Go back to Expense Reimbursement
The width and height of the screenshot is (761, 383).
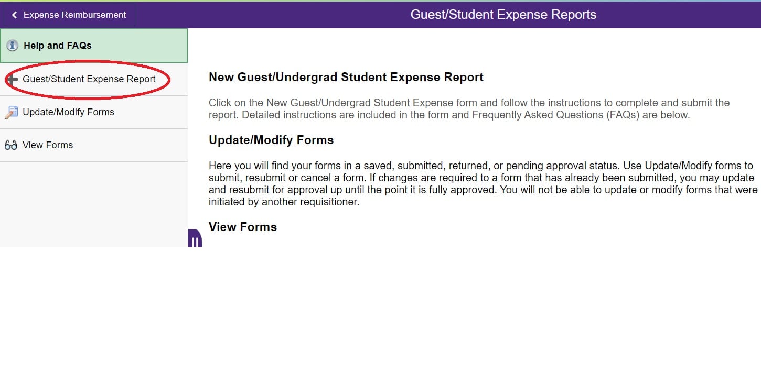[74, 15]
